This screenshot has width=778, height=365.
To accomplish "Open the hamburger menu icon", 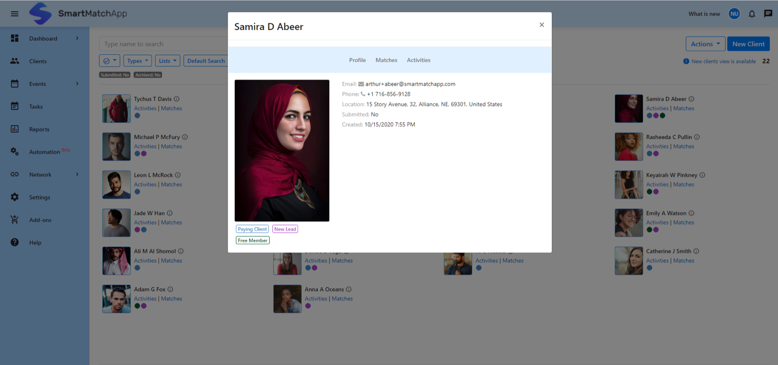I will (x=15, y=14).
